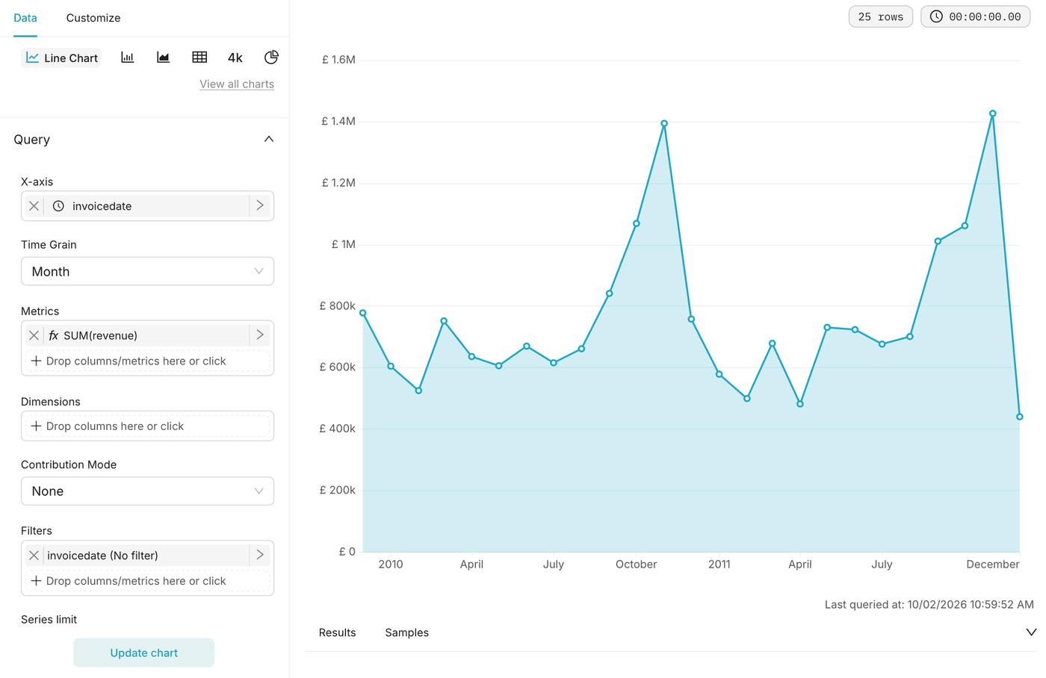Open SUM(revenue) metric options arrow
The width and height of the screenshot is (1046, 678).
(x=260, y=335)
